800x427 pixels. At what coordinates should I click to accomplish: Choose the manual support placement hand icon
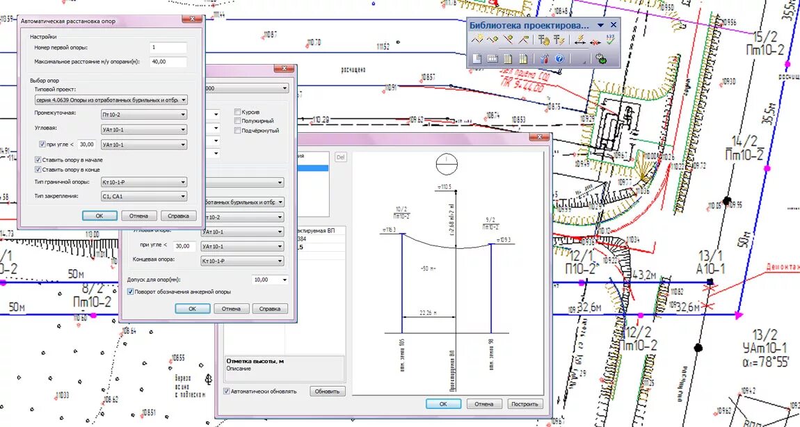click(543, 40)
